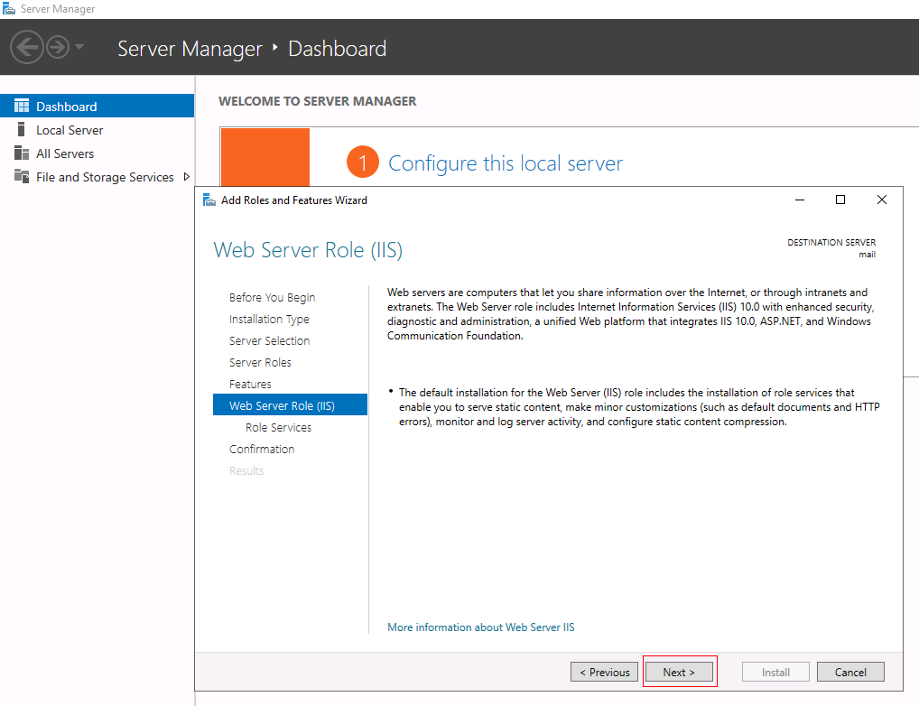Viewport: 919px width, 706px height.
Task: Go to Features wizard step
Action: coord(250,384)
